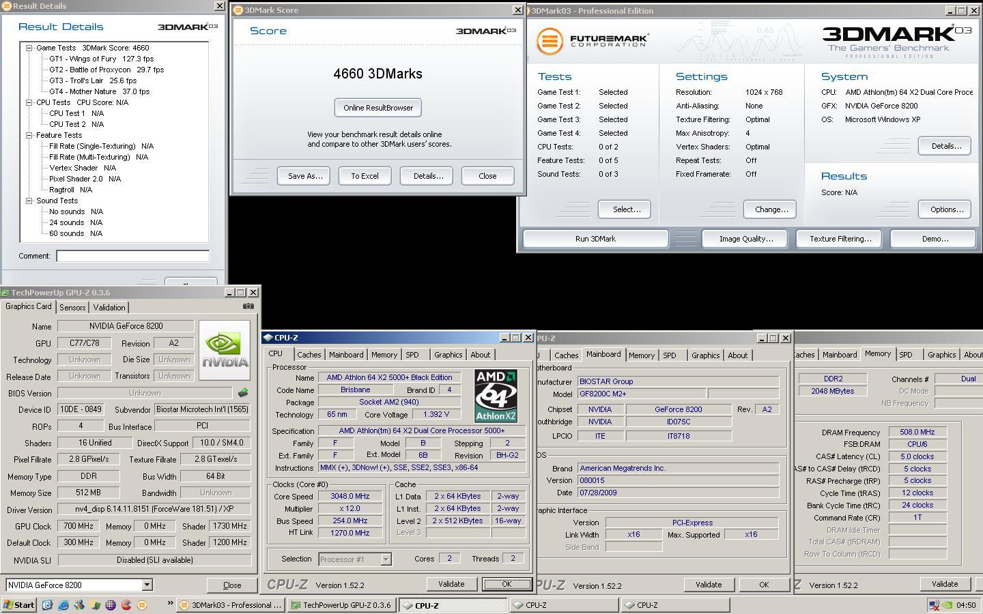
Task: Open the Caches tab in front CPU-Z window
Action: [x=309, y=355]
